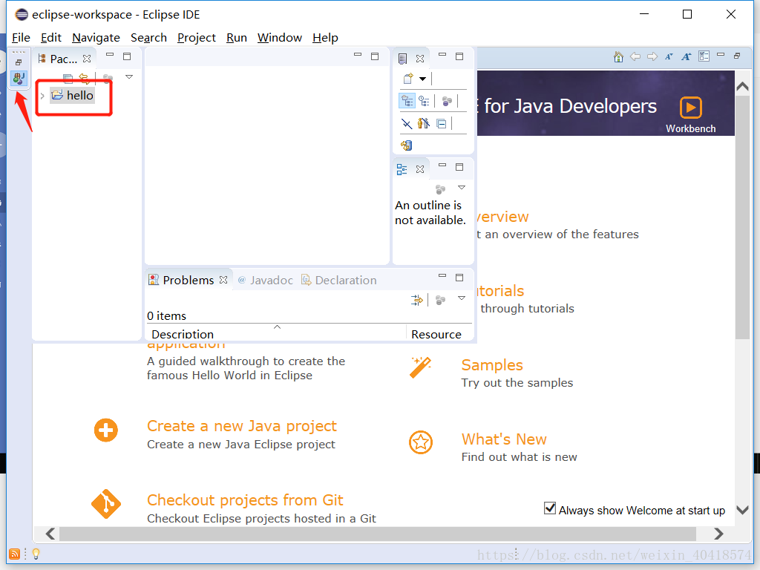
Task: Click the focus icon in Outline toolbar
Action: pyautogui.click(x=440, y=189)
